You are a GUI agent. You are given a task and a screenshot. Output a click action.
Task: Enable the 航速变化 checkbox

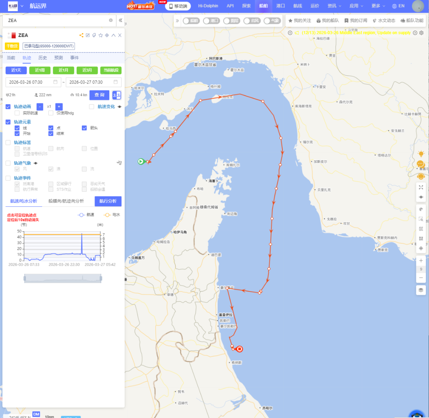tap(92, 107)
